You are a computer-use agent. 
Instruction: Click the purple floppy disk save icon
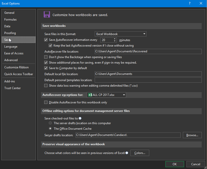click(x=47, y=15)
